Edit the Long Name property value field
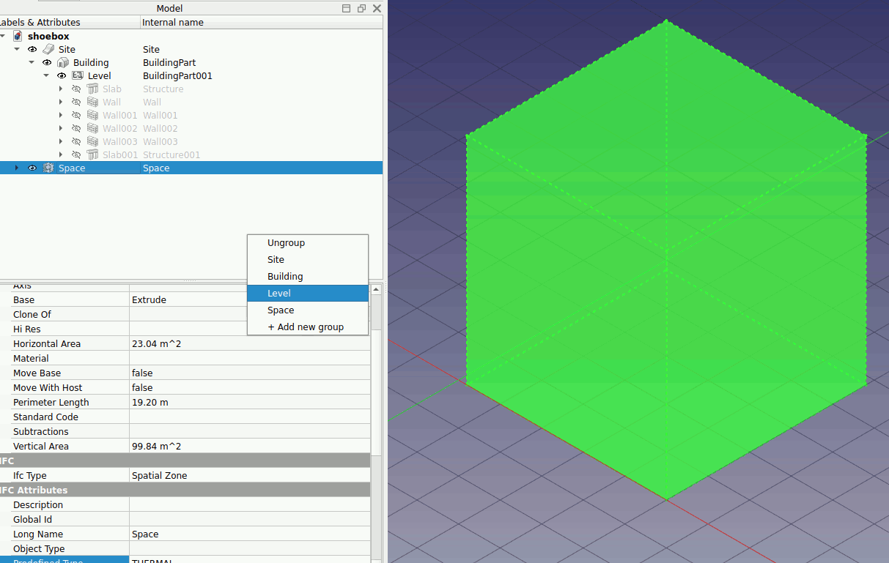The image size is (889, 563). pyautogui.click(x=249, y=534)
